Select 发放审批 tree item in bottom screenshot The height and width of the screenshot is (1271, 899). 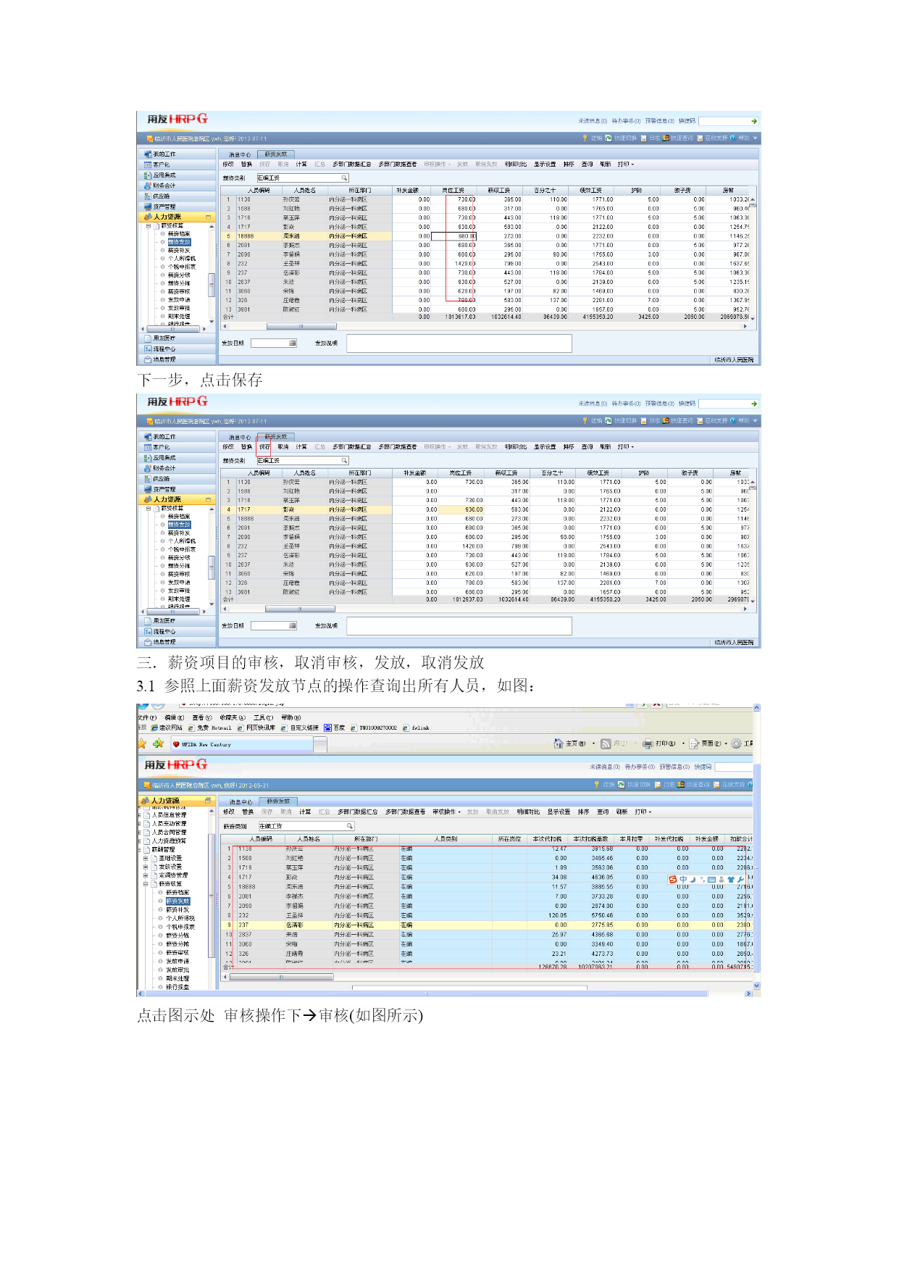tap(177, 970)
